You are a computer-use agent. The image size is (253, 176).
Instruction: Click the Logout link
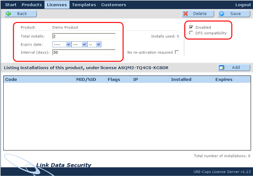pos(243,5)
